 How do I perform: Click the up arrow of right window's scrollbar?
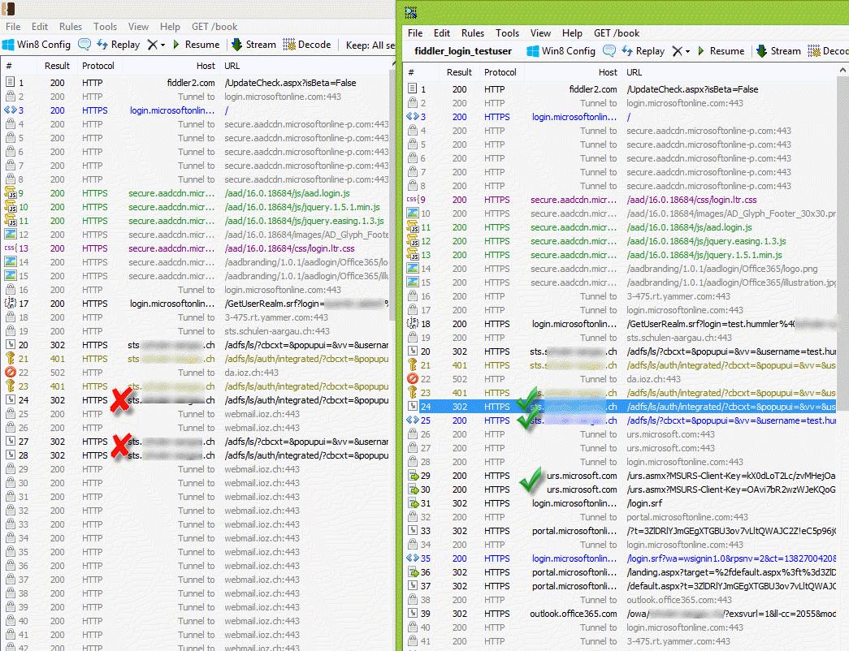click(843, 71)
